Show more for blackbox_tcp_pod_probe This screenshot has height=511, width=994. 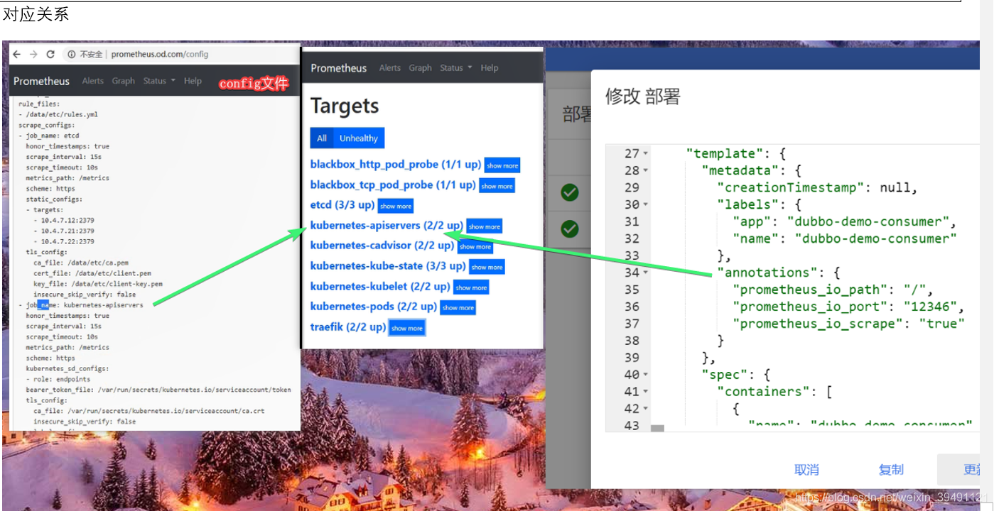[x=497, y=186]
